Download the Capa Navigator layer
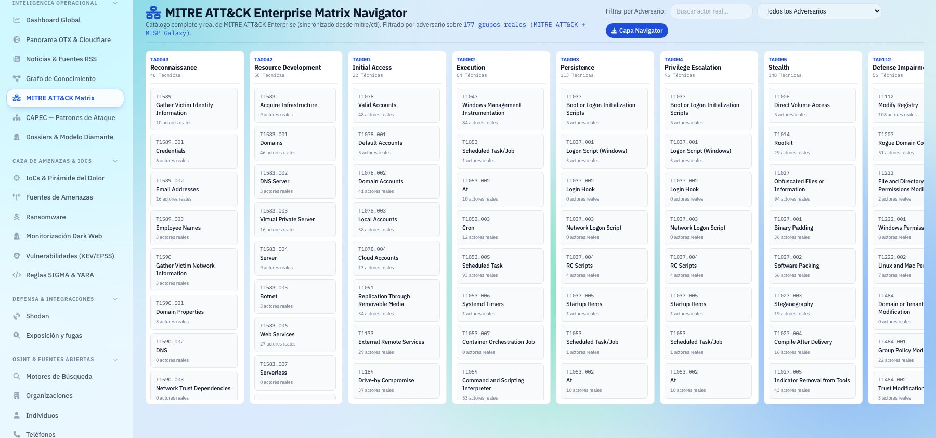Screen dimensions: 936x438 click(x=636, y=31)
